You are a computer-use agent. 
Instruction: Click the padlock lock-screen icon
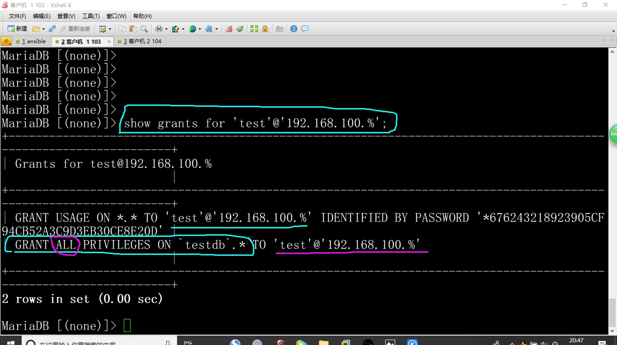[x=265, y=29]
